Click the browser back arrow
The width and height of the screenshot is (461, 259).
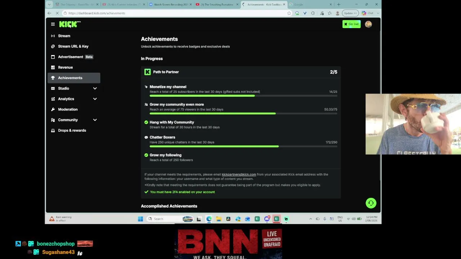pos(49,13)
